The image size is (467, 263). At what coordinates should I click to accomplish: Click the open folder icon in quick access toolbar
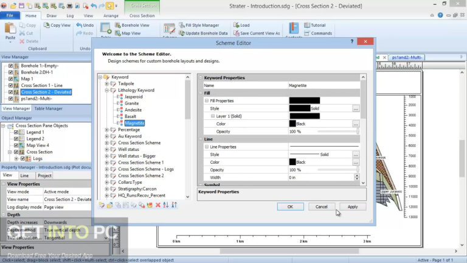click(x=13, y=5)
